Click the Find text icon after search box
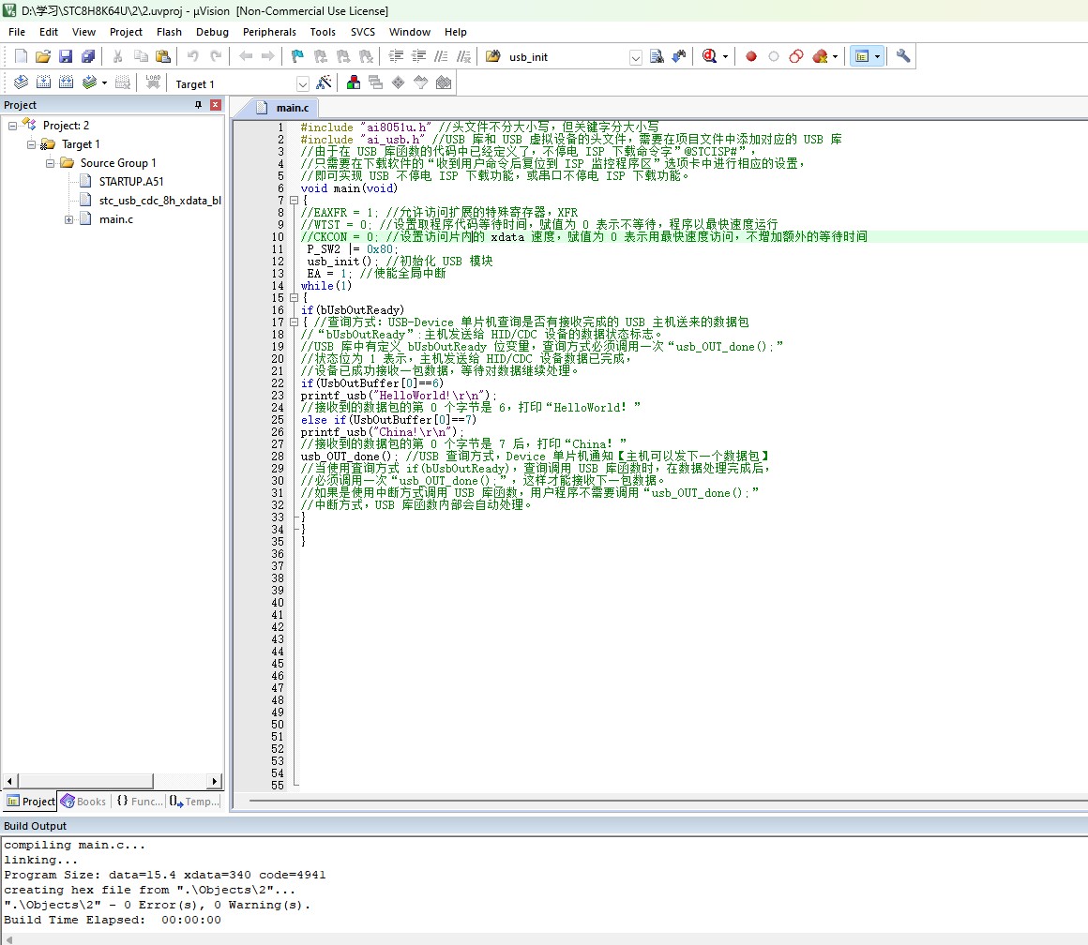 point(657,56)
